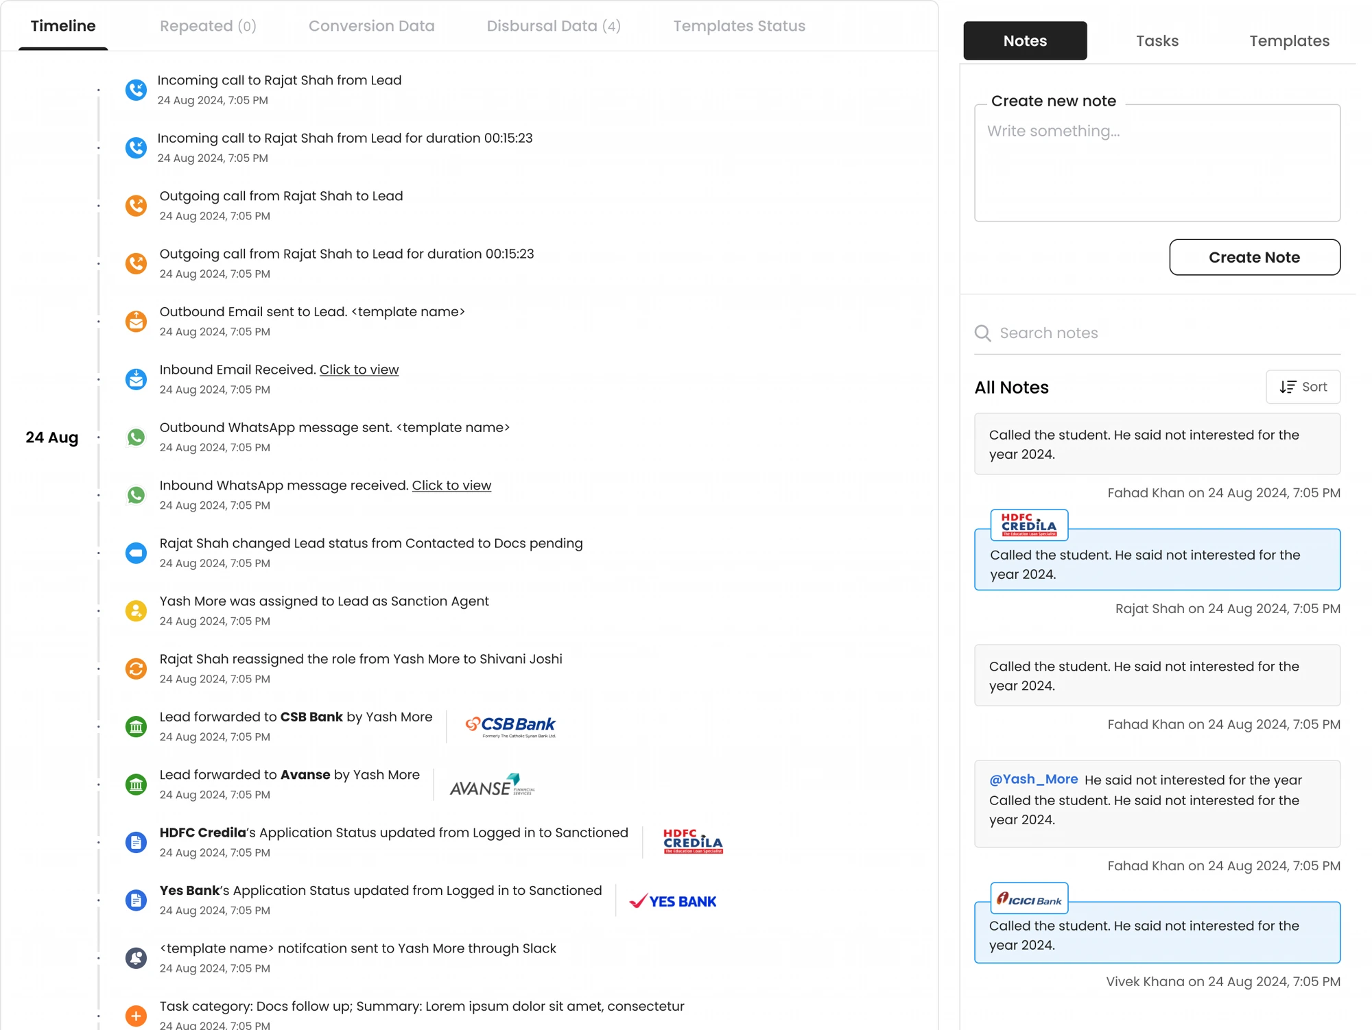Click the bank icon for Avanse forward
The width and height of the screenshot is (1372, 1030).
(136, 784)
